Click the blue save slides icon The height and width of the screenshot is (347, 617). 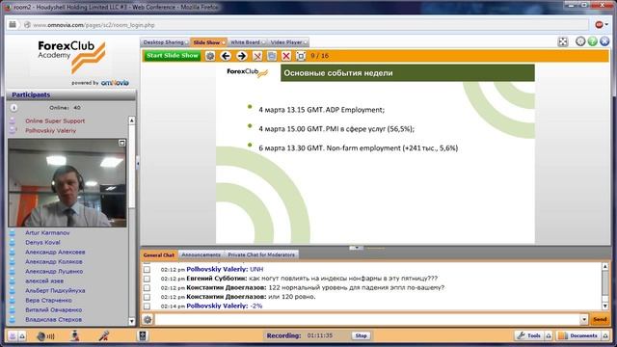(272, 56)
